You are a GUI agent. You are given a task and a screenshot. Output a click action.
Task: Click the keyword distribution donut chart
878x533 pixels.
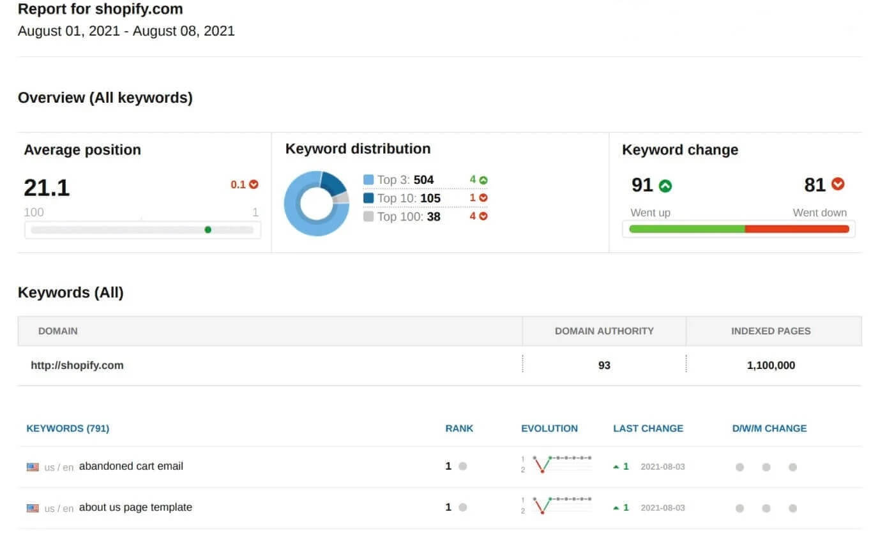pos(317,204)
